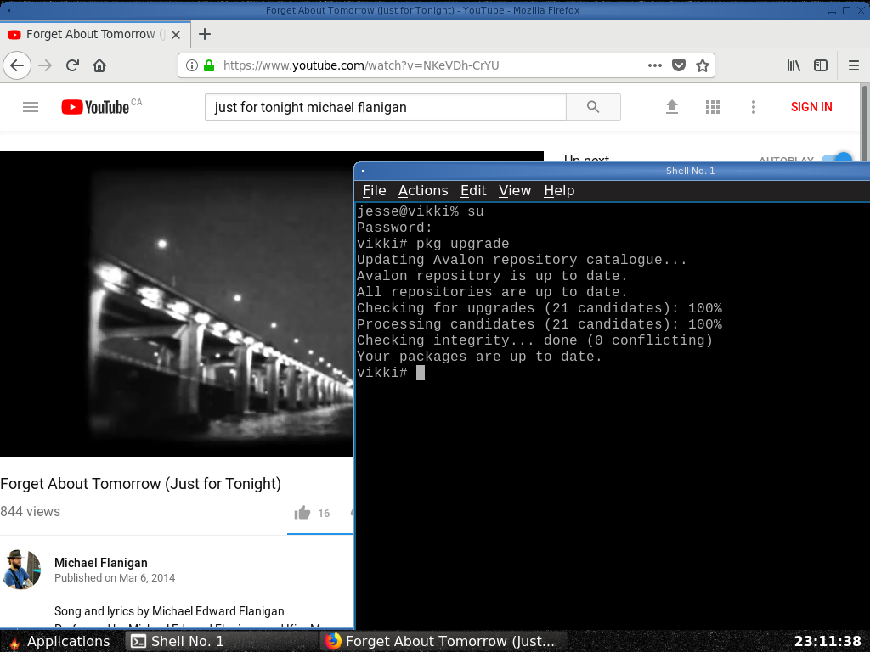Click the Firefox forward arrow
The width and height of the screenshot is (870, 652).
pyautogui.click(x=45, y=65)
